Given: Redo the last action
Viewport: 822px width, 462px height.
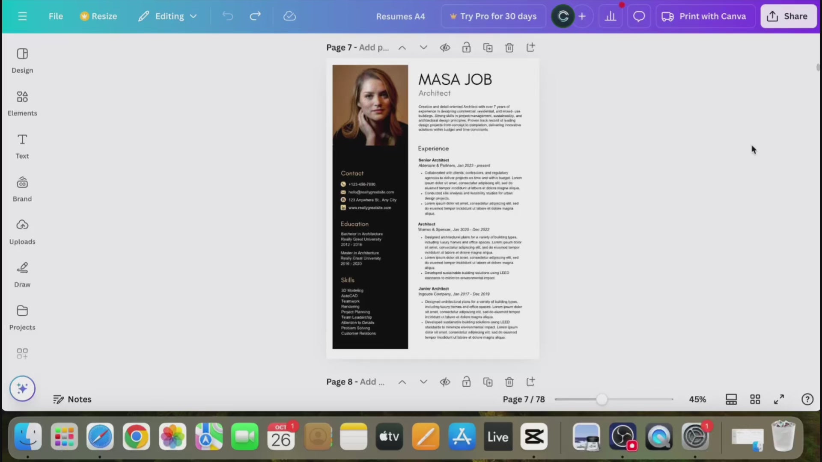Looking at the screenshot, I should [x=255, y=16].
